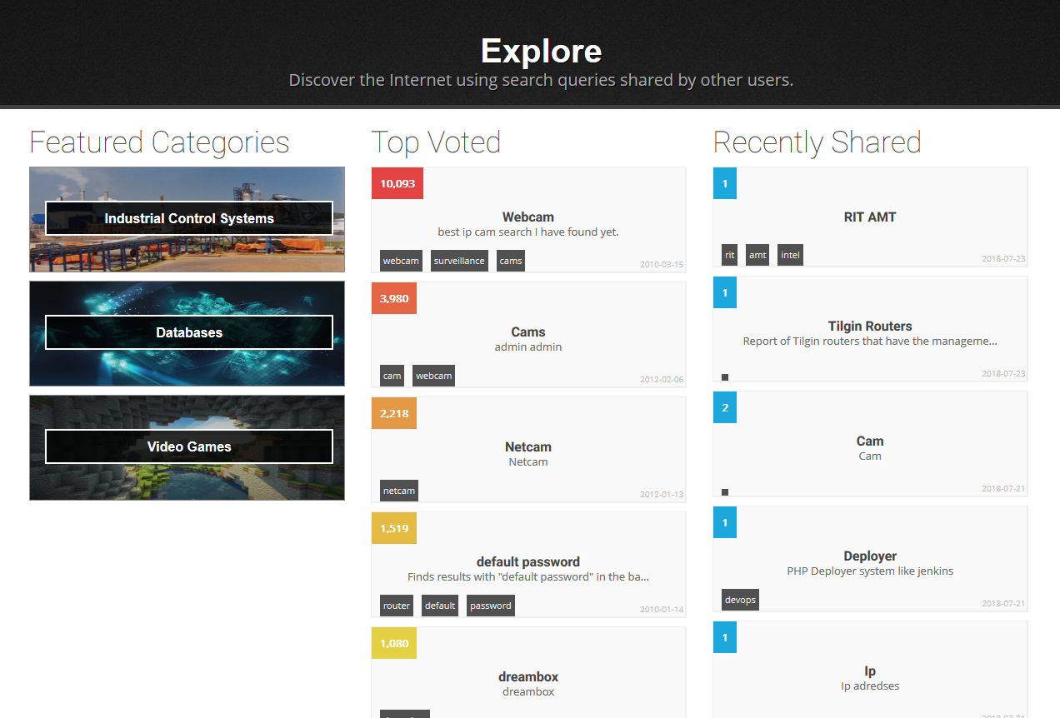Image resolution: width=1060 pixels, height=718 pixels.
Task: Select the 'default' tag
Action: point(440,606)
